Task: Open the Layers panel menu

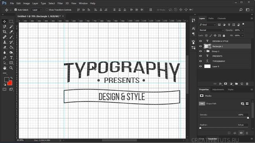Action: click(251, 18)
